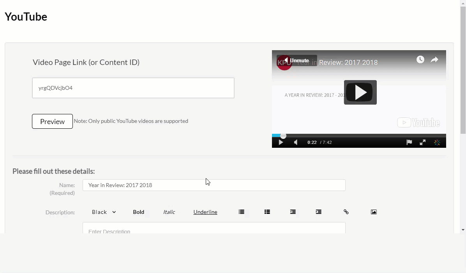Click the Unmute speaker overlay on video

pyautogui.click(x=297, y=61)
